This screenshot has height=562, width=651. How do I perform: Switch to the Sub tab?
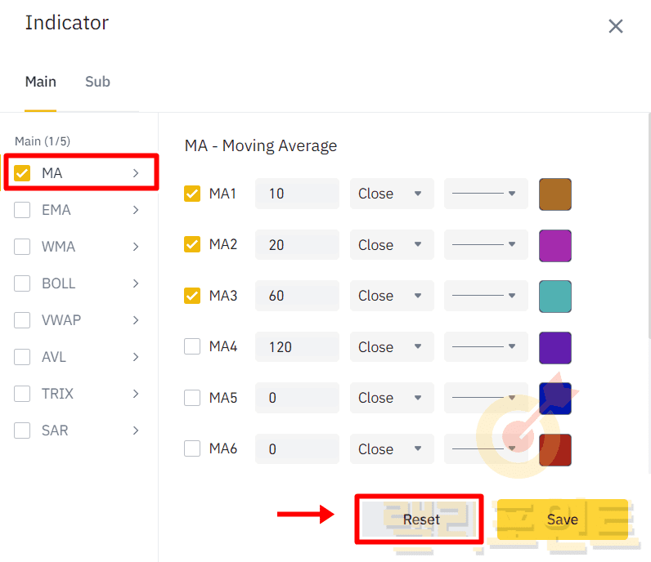(97, 82)
